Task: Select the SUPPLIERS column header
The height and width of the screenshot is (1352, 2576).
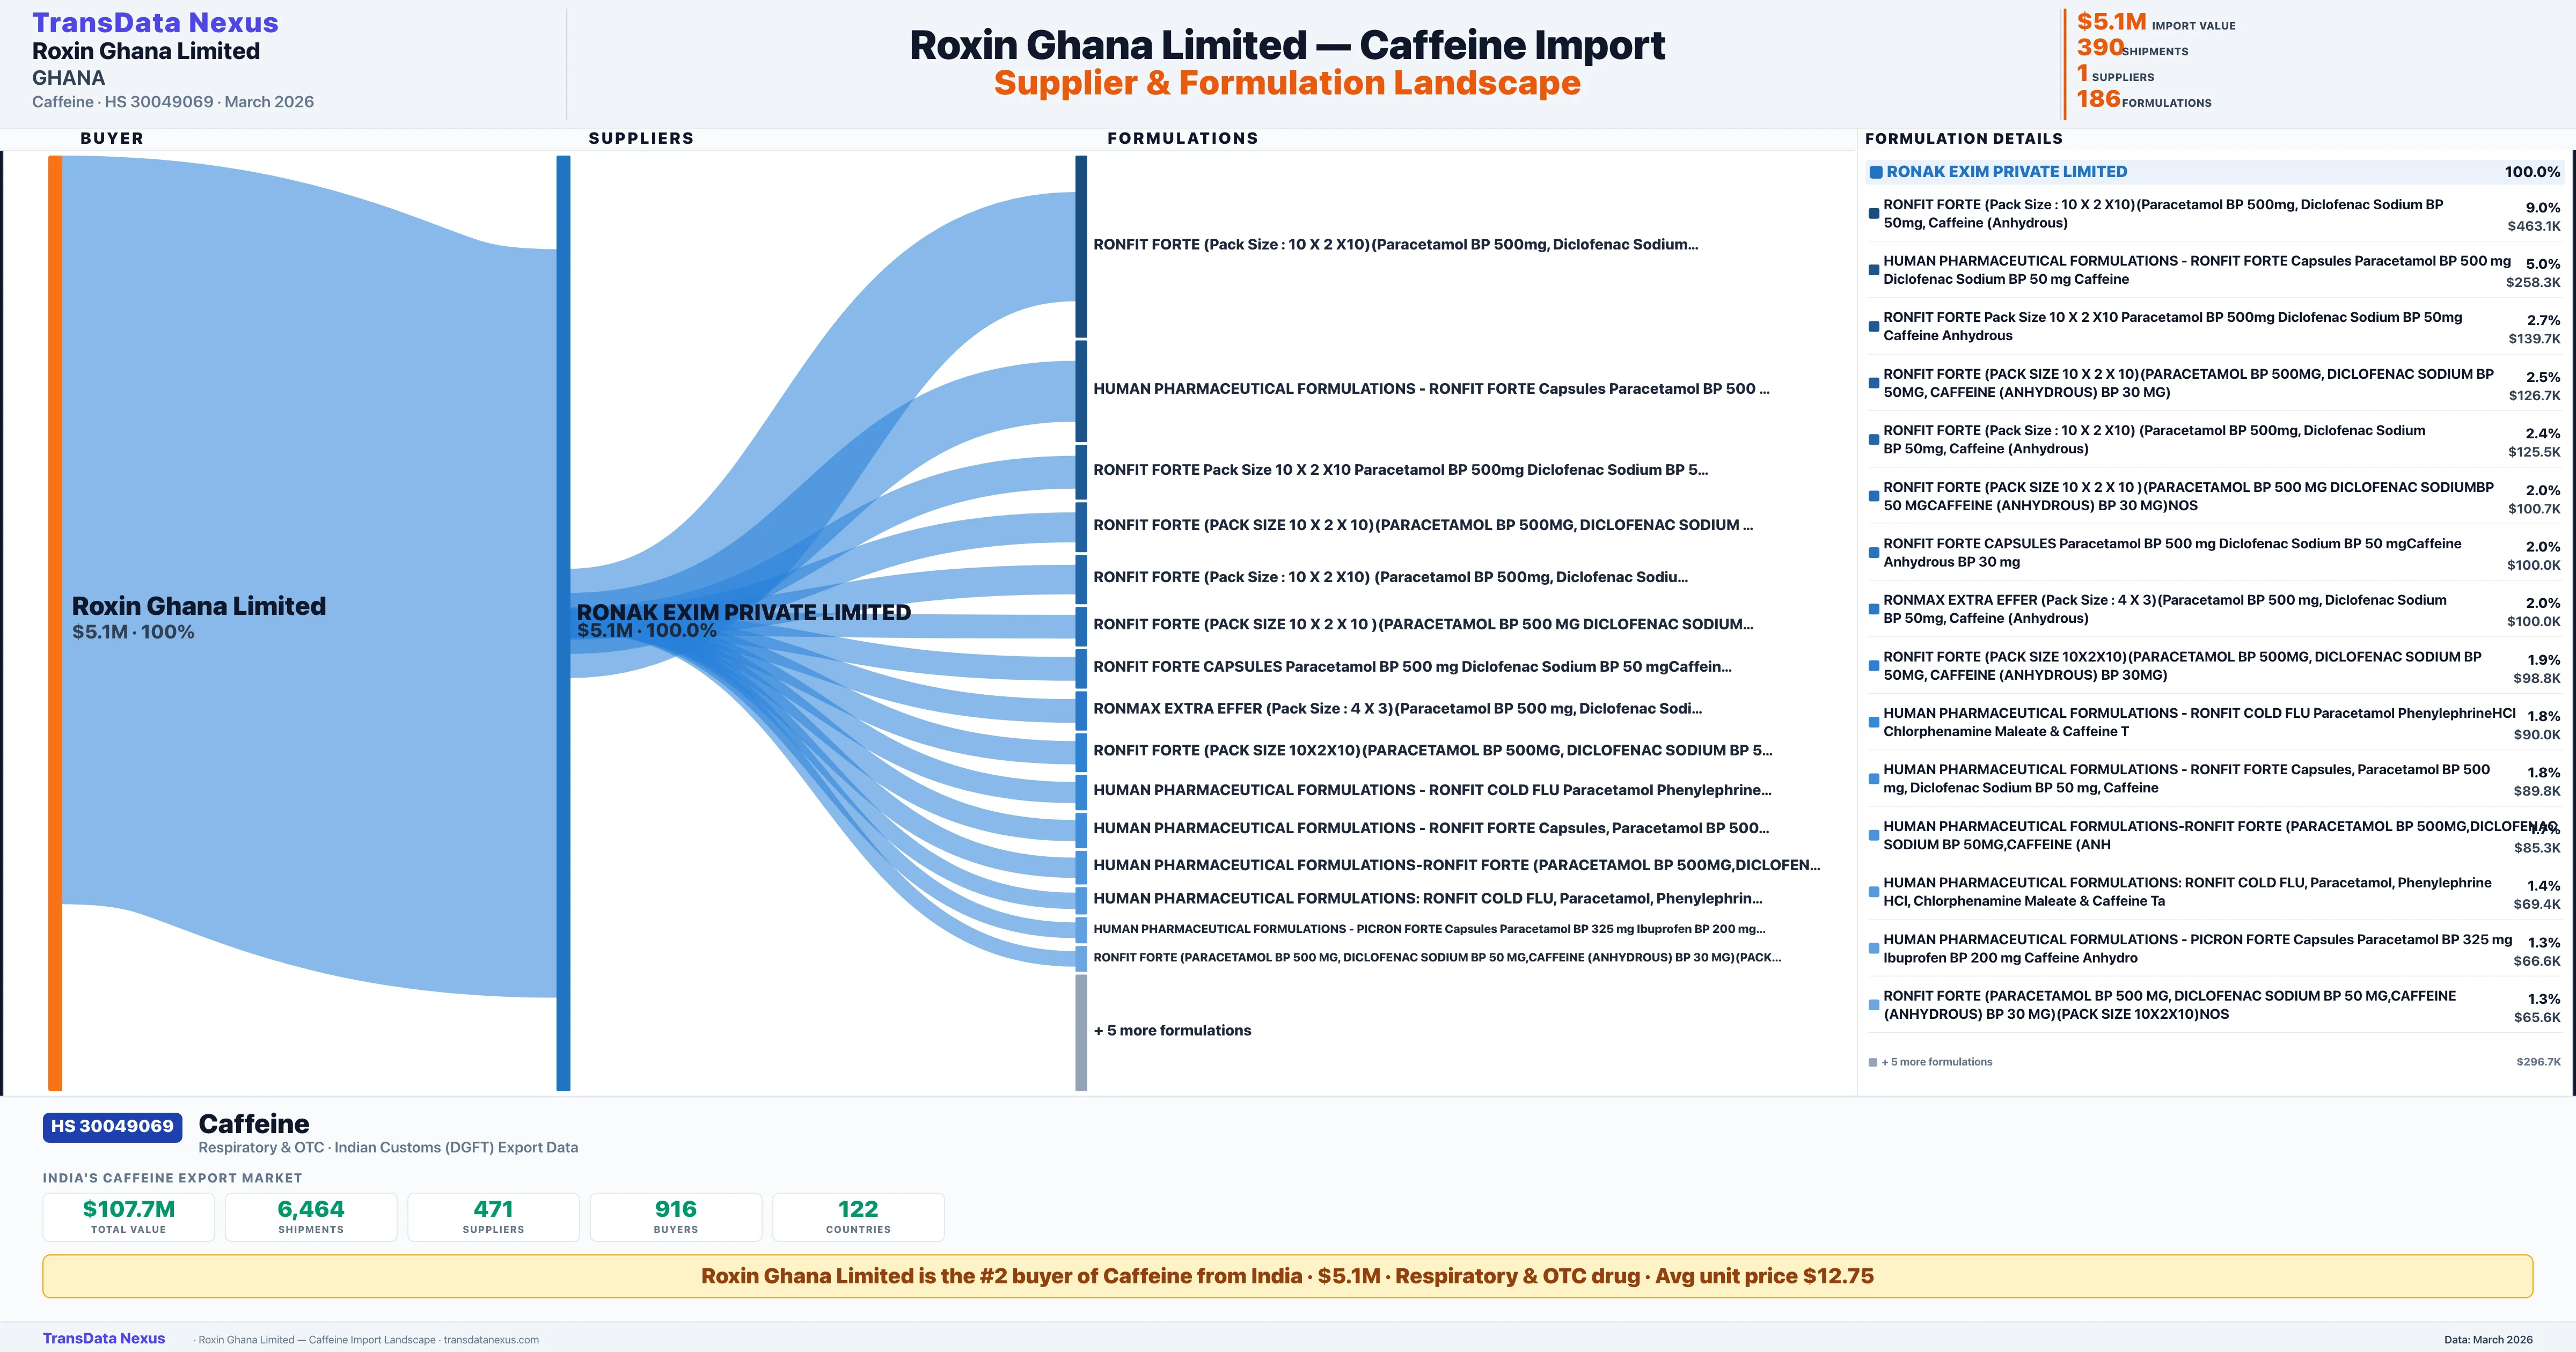Action: point(642,138)
